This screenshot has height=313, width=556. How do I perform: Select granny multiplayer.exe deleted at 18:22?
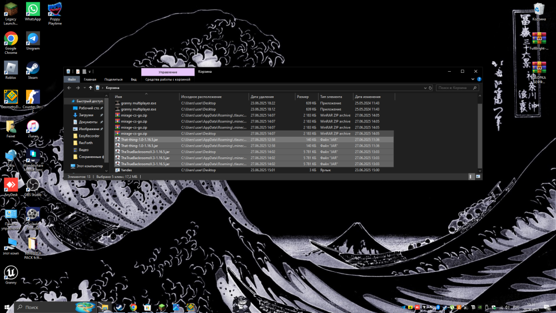[254, 103]
